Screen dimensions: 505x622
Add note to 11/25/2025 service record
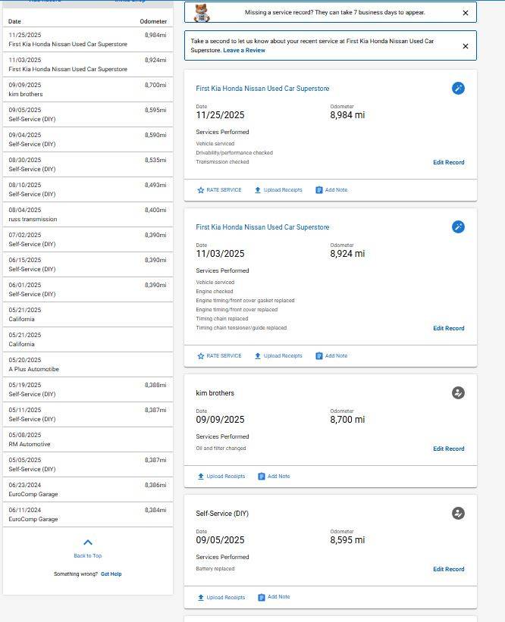point(331,190)
